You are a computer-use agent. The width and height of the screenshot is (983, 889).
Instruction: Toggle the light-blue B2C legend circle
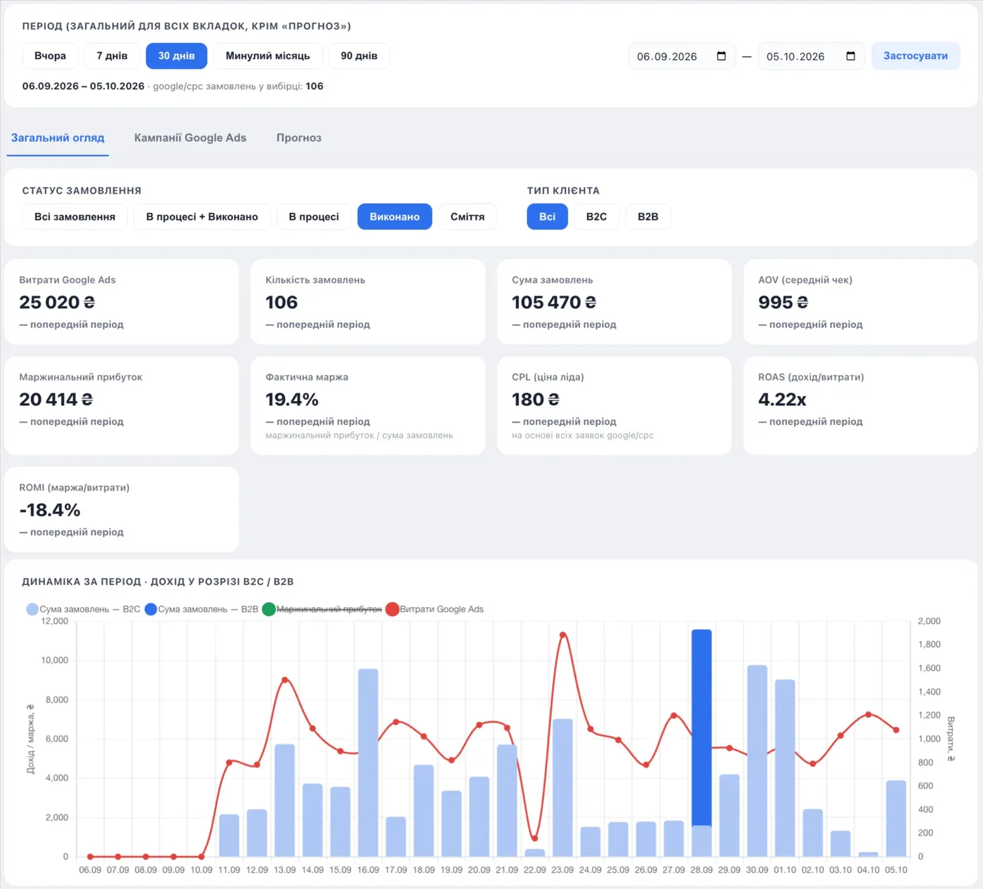tap(32, 609)
